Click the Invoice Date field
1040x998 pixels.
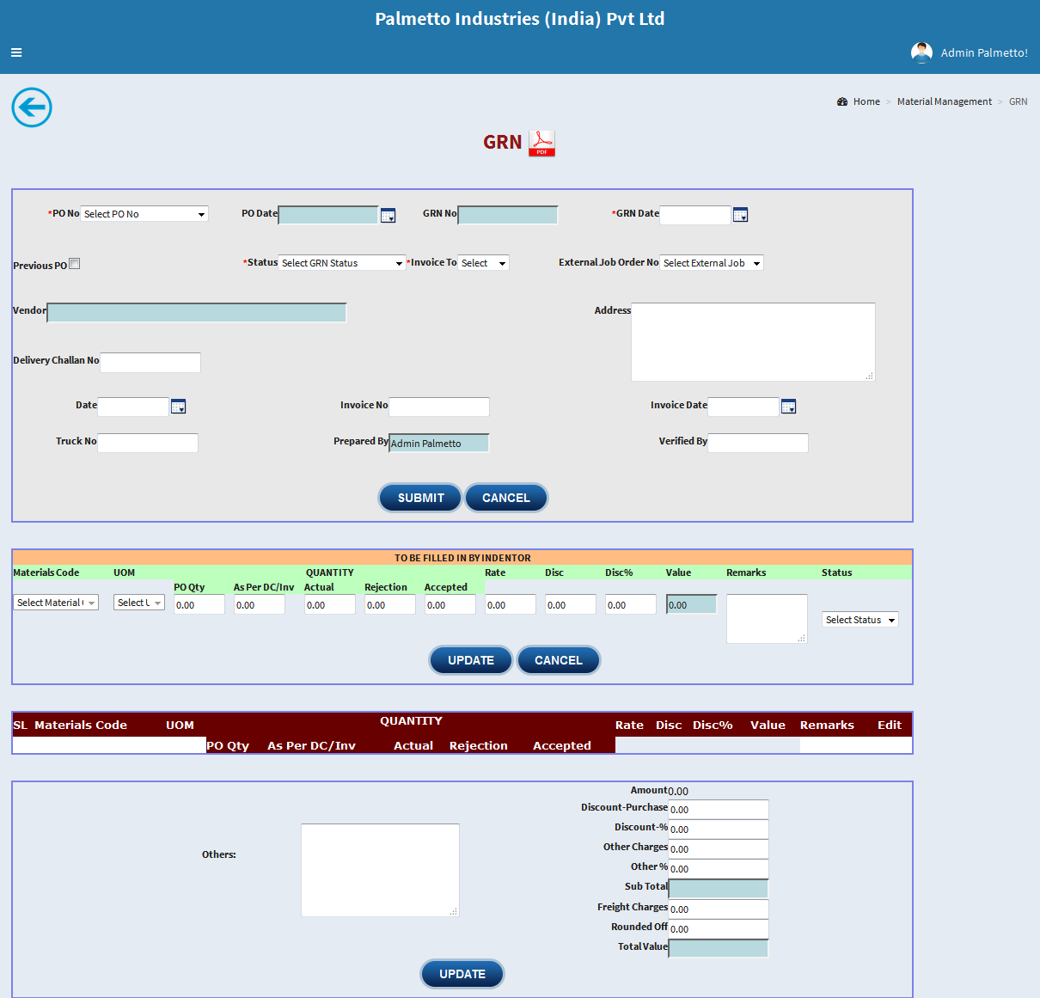click(x=743, y=407)
